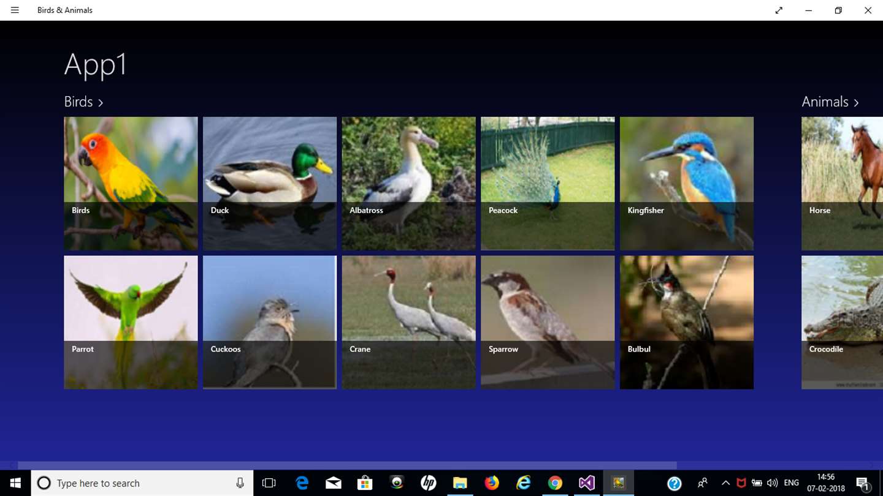Open the Peacock tile
Image resolution: width=883 pixels, height=496 pixels.
pyautogui.click(x=548, y=184)
